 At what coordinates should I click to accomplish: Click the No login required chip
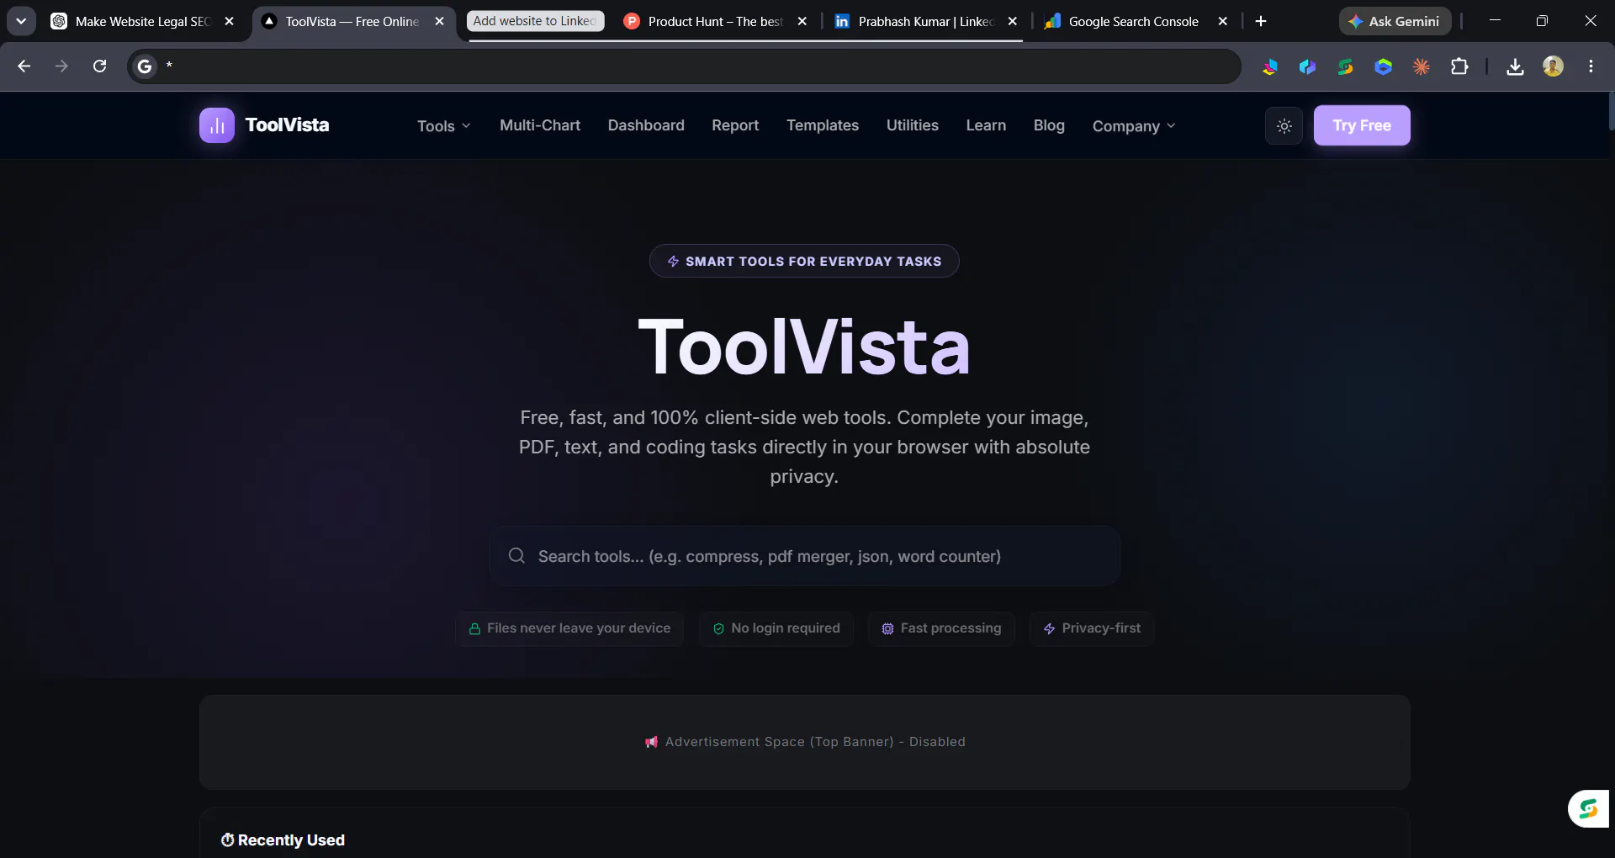point(776,628)
